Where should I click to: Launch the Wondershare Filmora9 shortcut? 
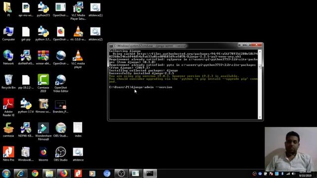point(43,131)
